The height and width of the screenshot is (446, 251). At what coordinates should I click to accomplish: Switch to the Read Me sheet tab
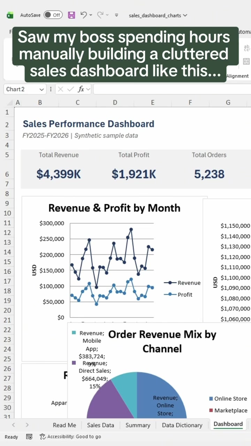[64, 425]
